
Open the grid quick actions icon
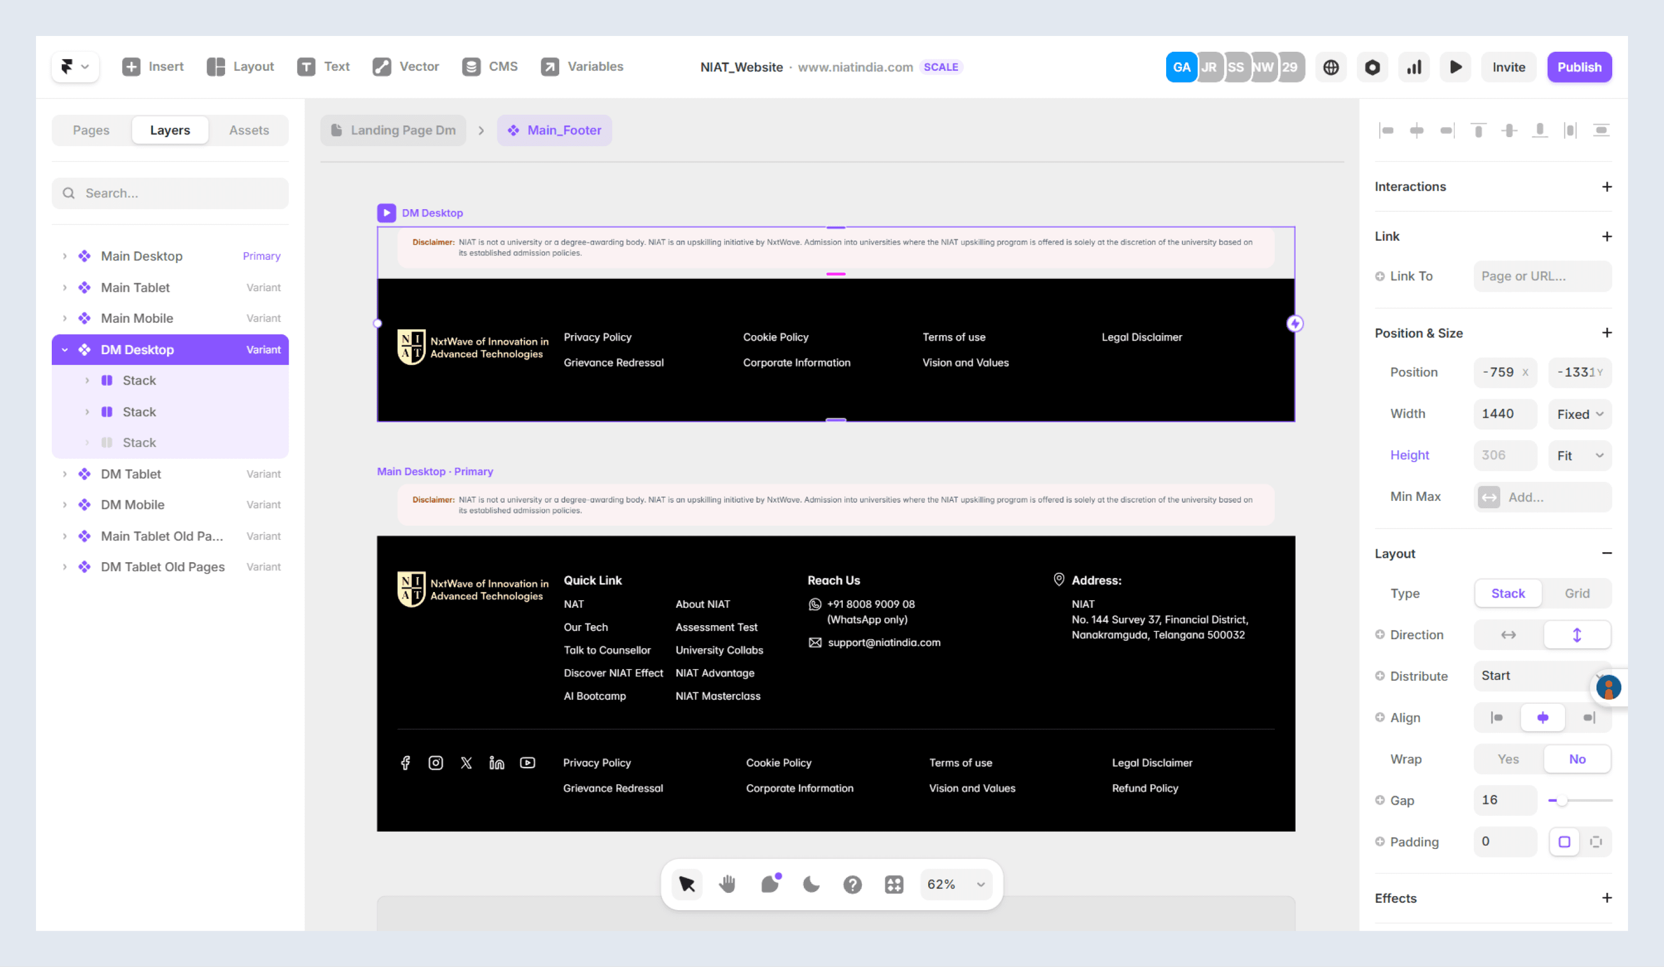coord(894,884)
